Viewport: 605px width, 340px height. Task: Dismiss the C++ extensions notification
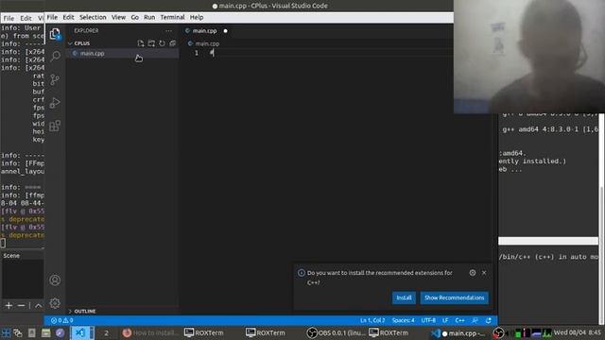pos(484,273)
